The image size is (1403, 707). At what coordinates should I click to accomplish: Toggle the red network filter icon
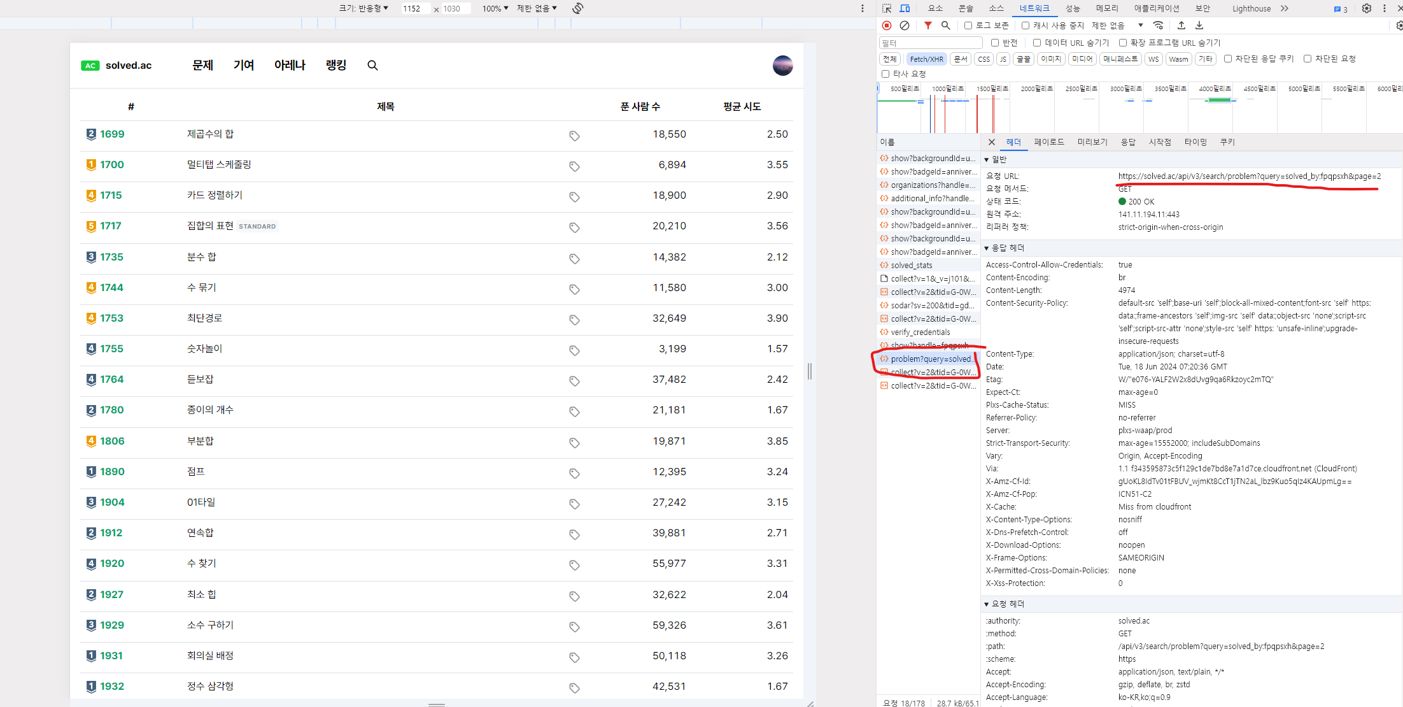tap(928, 25)
